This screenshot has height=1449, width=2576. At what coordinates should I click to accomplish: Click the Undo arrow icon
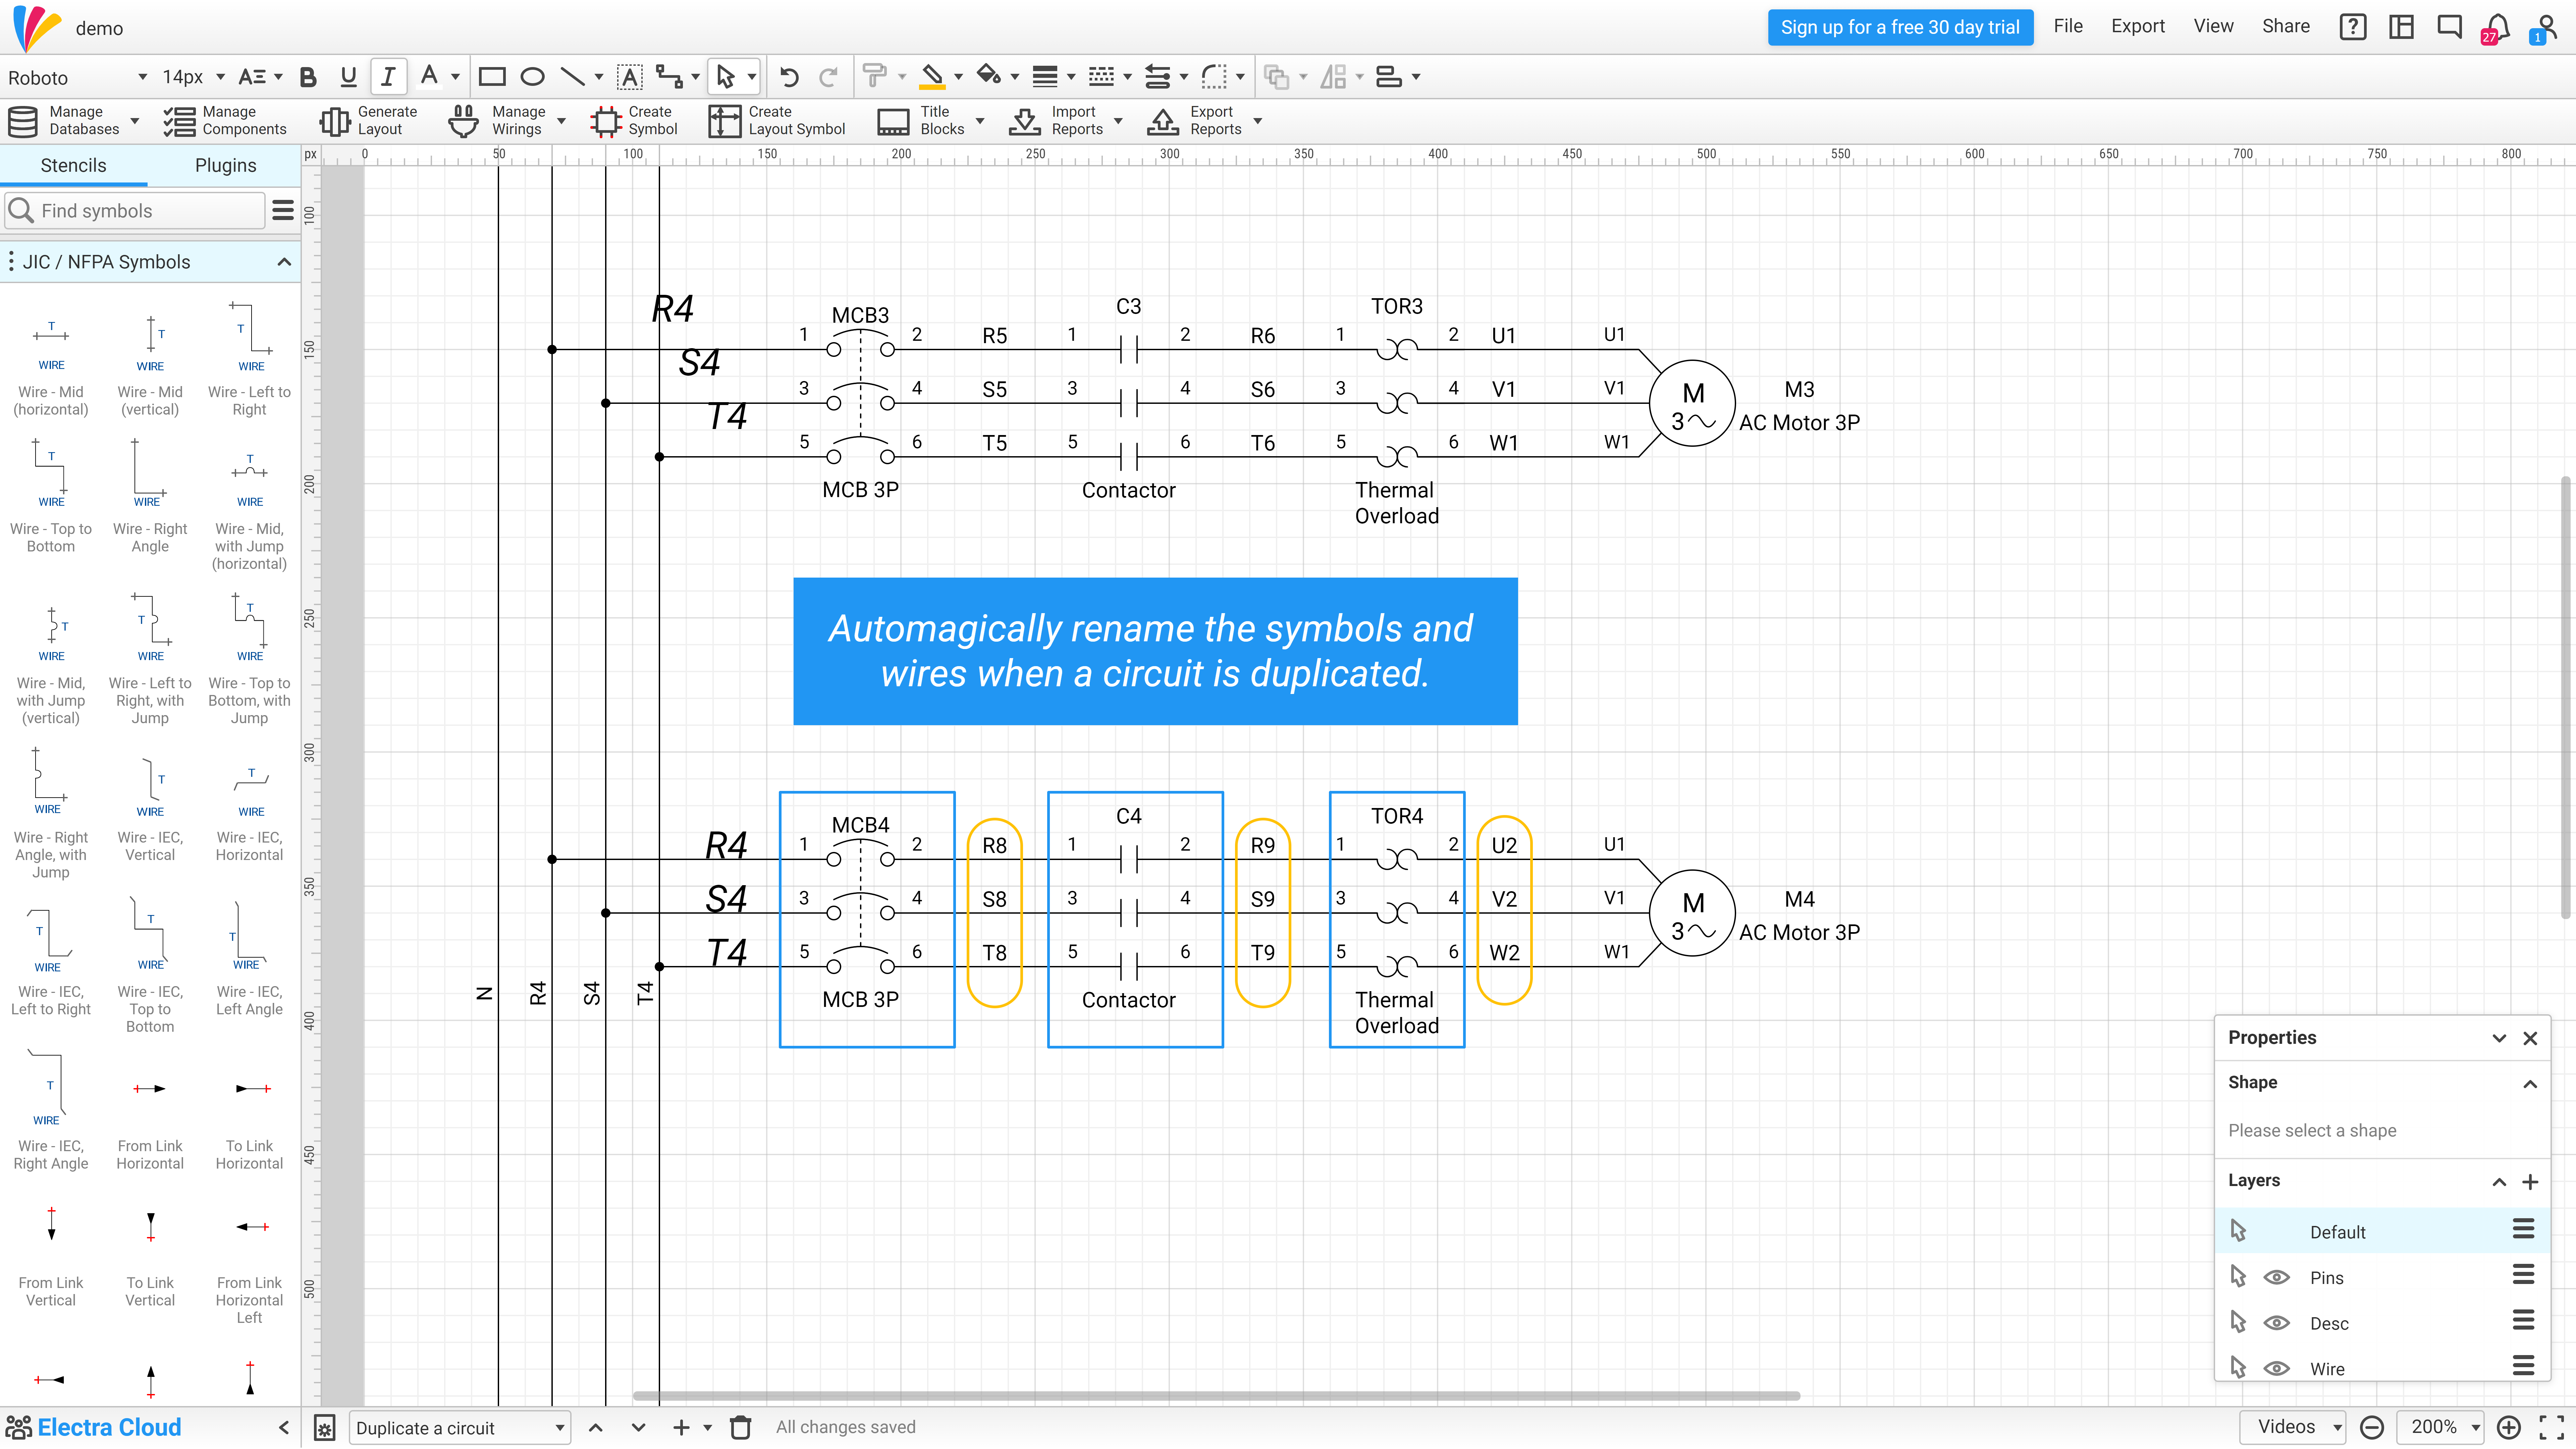coord(789,77)
